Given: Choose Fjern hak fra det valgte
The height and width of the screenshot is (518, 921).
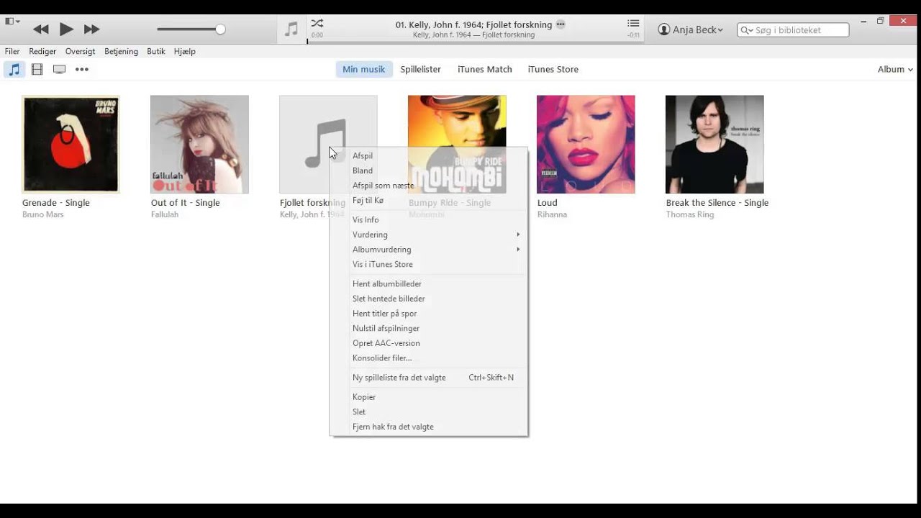Looking at the screenshot, I should [428, 427].
